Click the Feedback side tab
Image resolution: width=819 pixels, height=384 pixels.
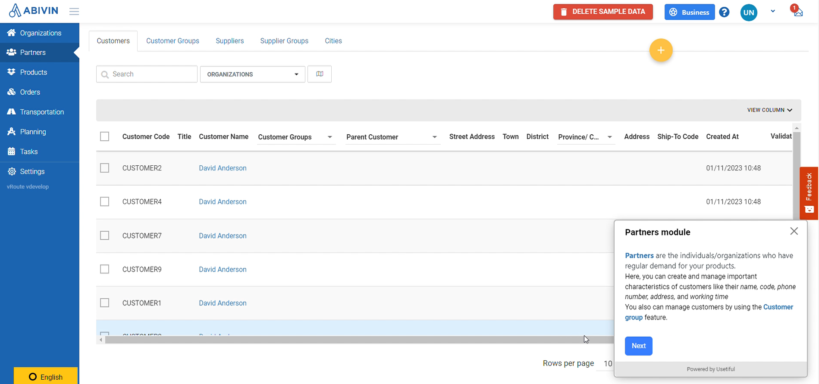809,193
